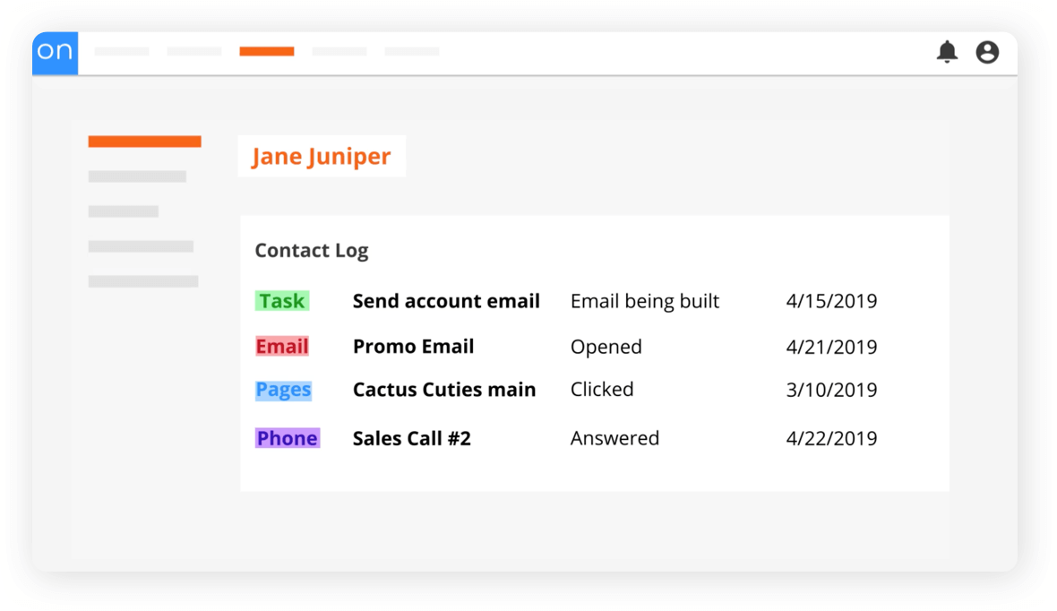Click the first gray sidebar menu item
This screenshot has height=611, width=1057.
pos(136,176)
